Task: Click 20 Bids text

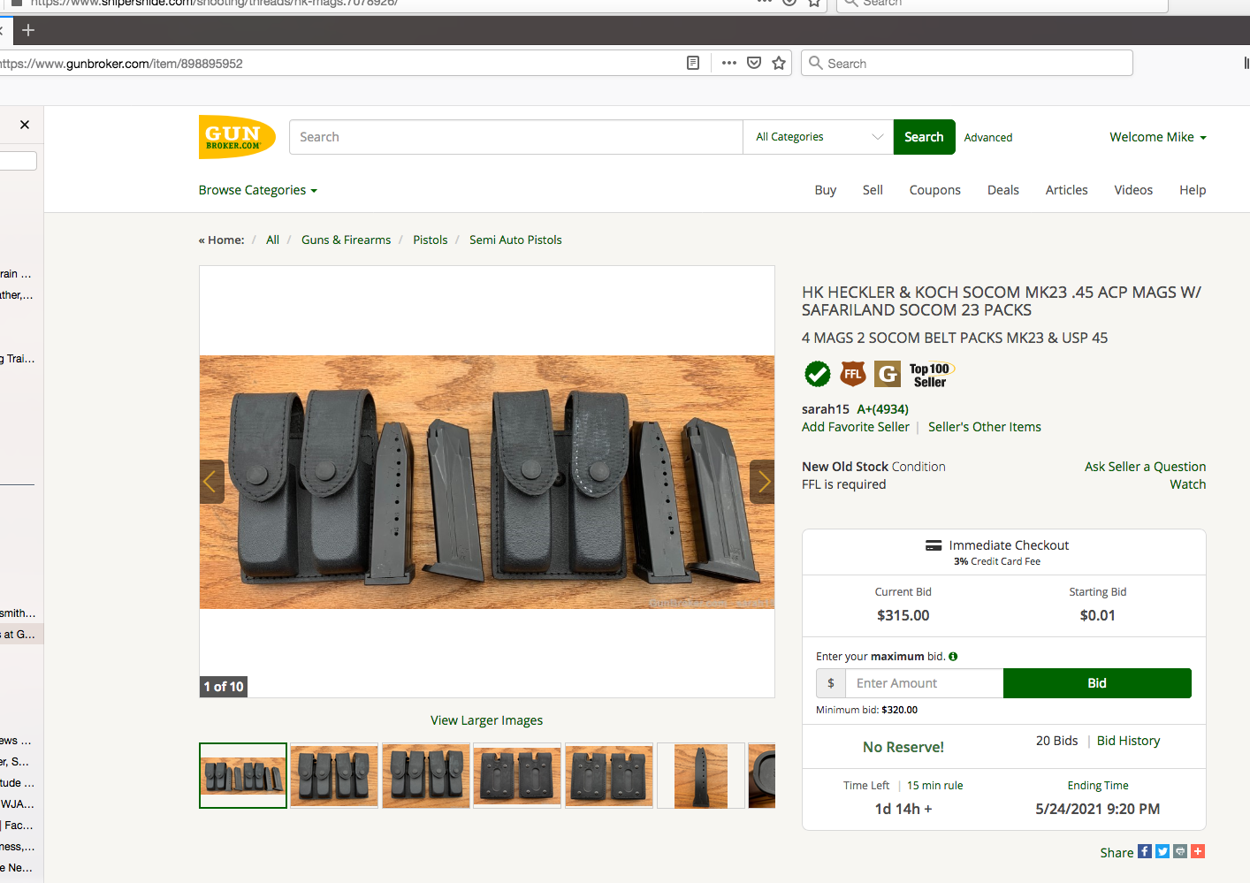Action: click(x=1057, y=741)
